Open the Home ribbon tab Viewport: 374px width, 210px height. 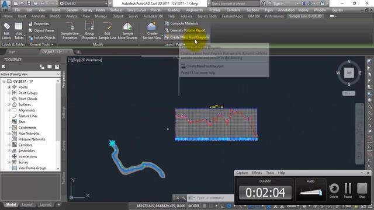[8, 16]
